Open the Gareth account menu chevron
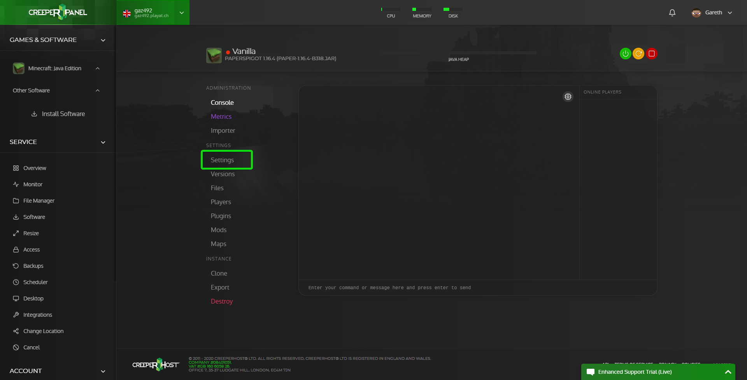 coord(730,13)
